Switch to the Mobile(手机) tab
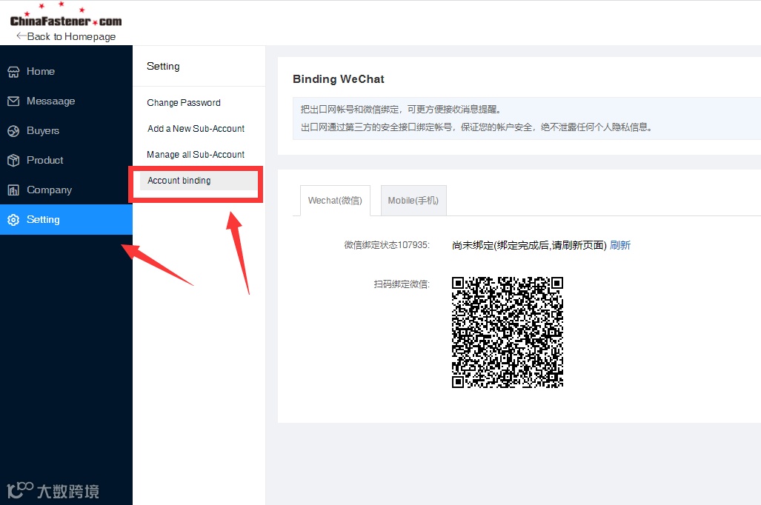Screen dimensions: 761x505 (413, 201)
